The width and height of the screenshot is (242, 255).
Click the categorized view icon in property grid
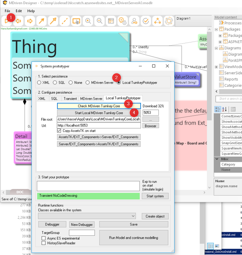point(218,109)
